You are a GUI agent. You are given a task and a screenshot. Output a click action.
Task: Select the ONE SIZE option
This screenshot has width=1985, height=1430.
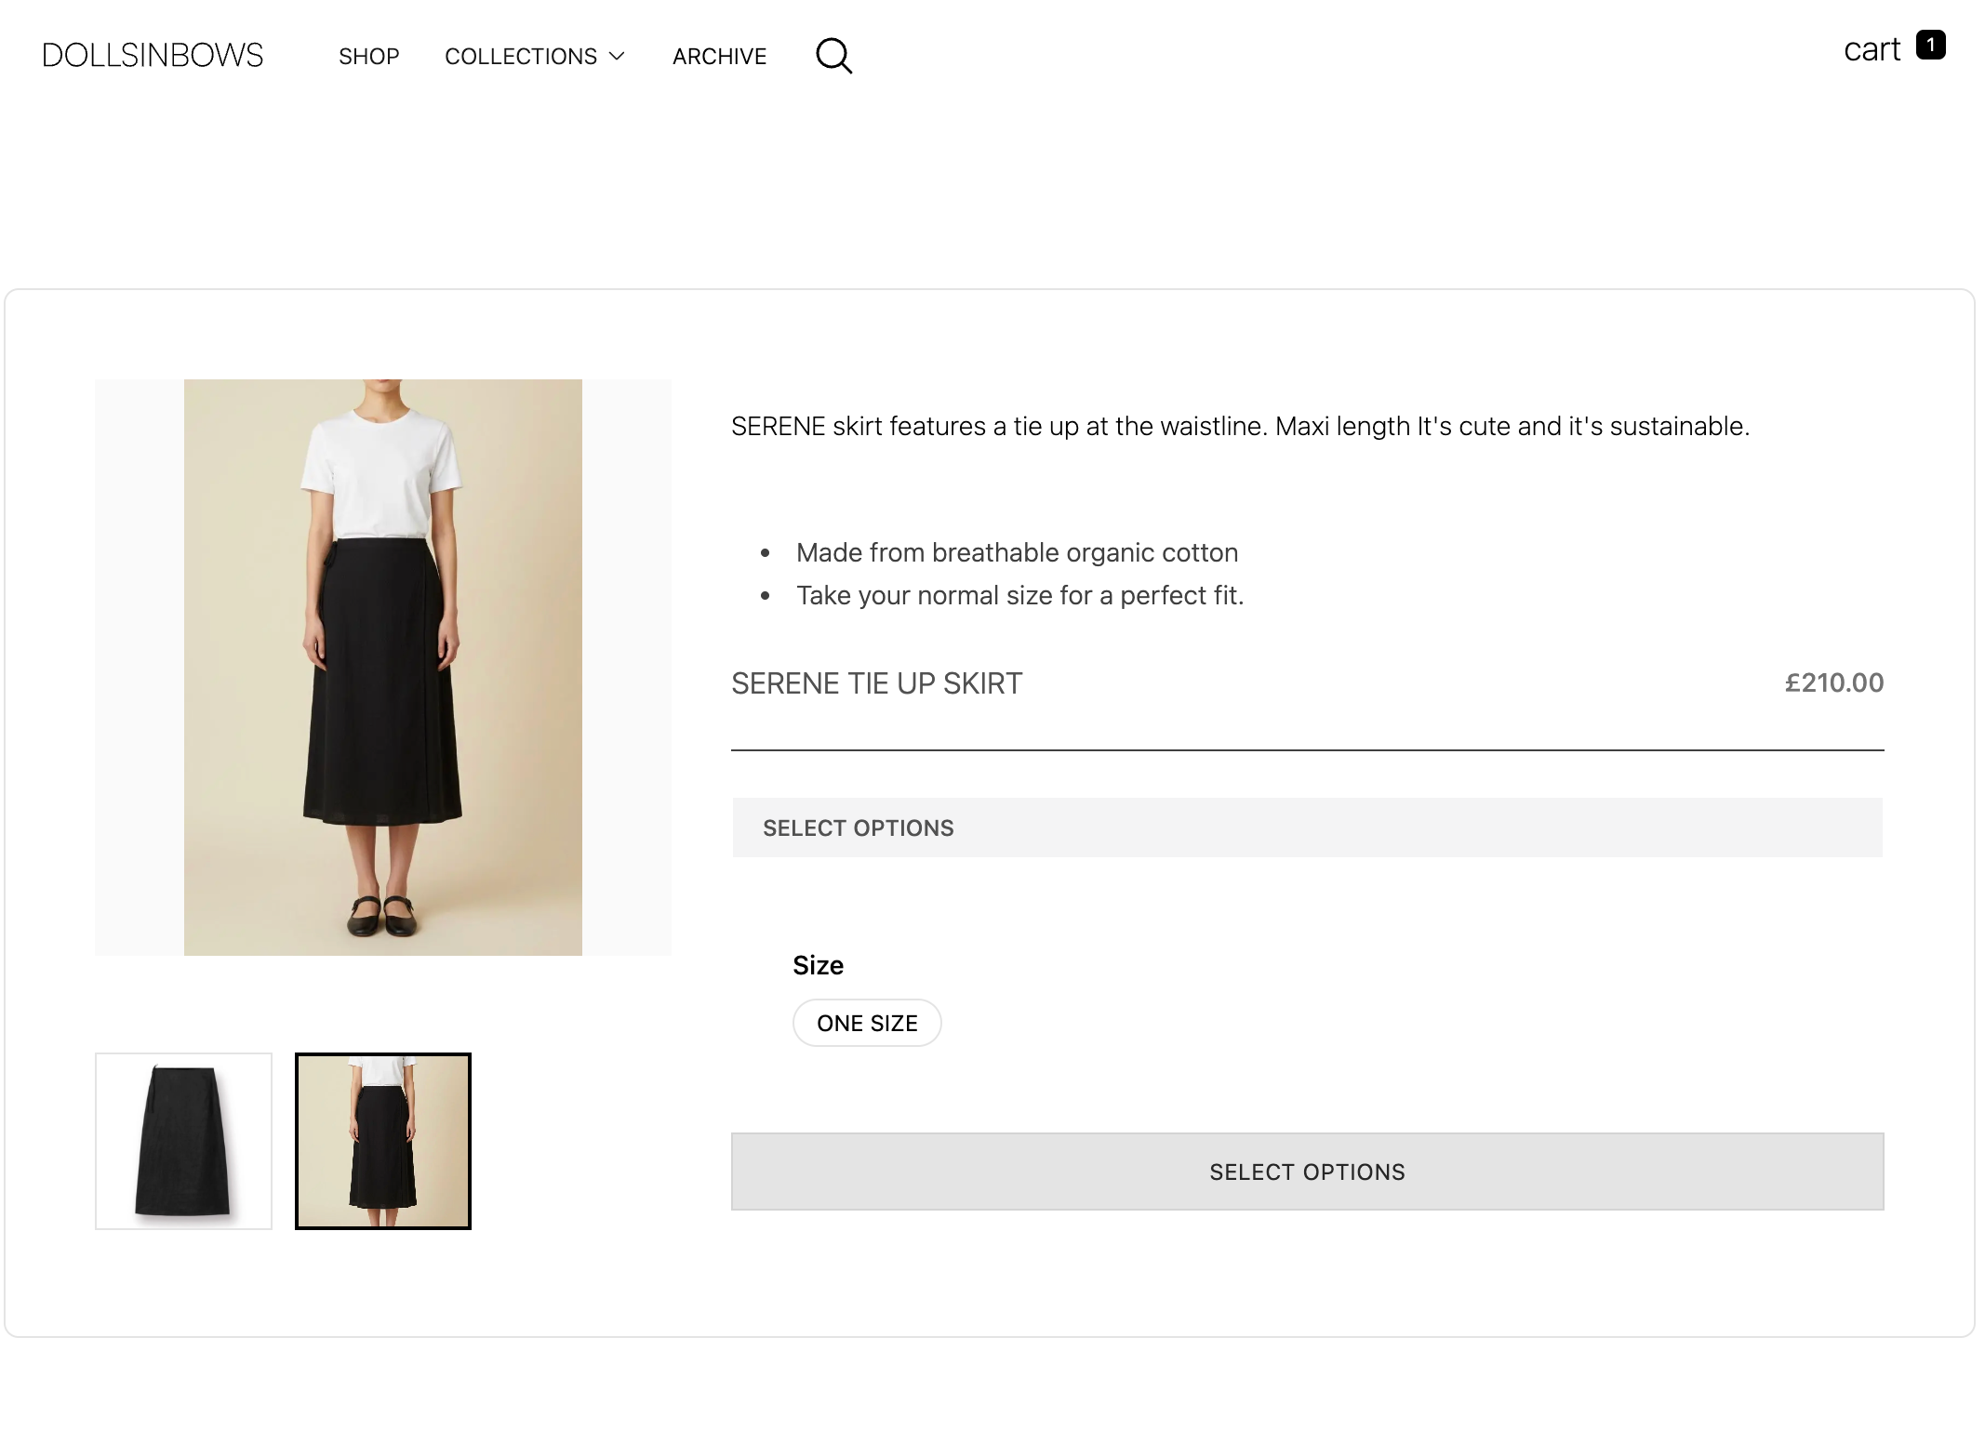pyautogui.click(x=866, y=1022)
